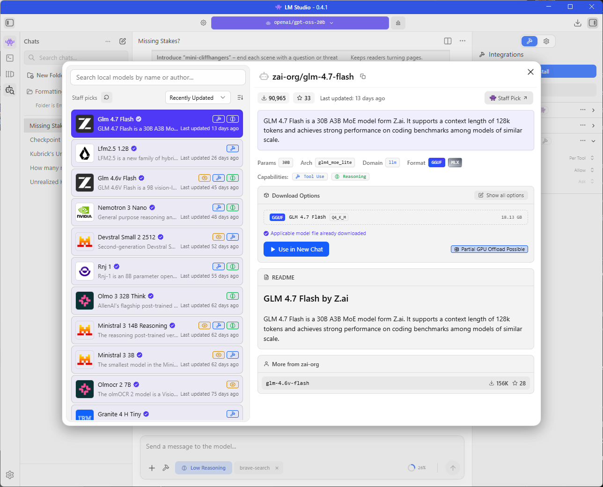Select the MLX format option

point(455,162)
